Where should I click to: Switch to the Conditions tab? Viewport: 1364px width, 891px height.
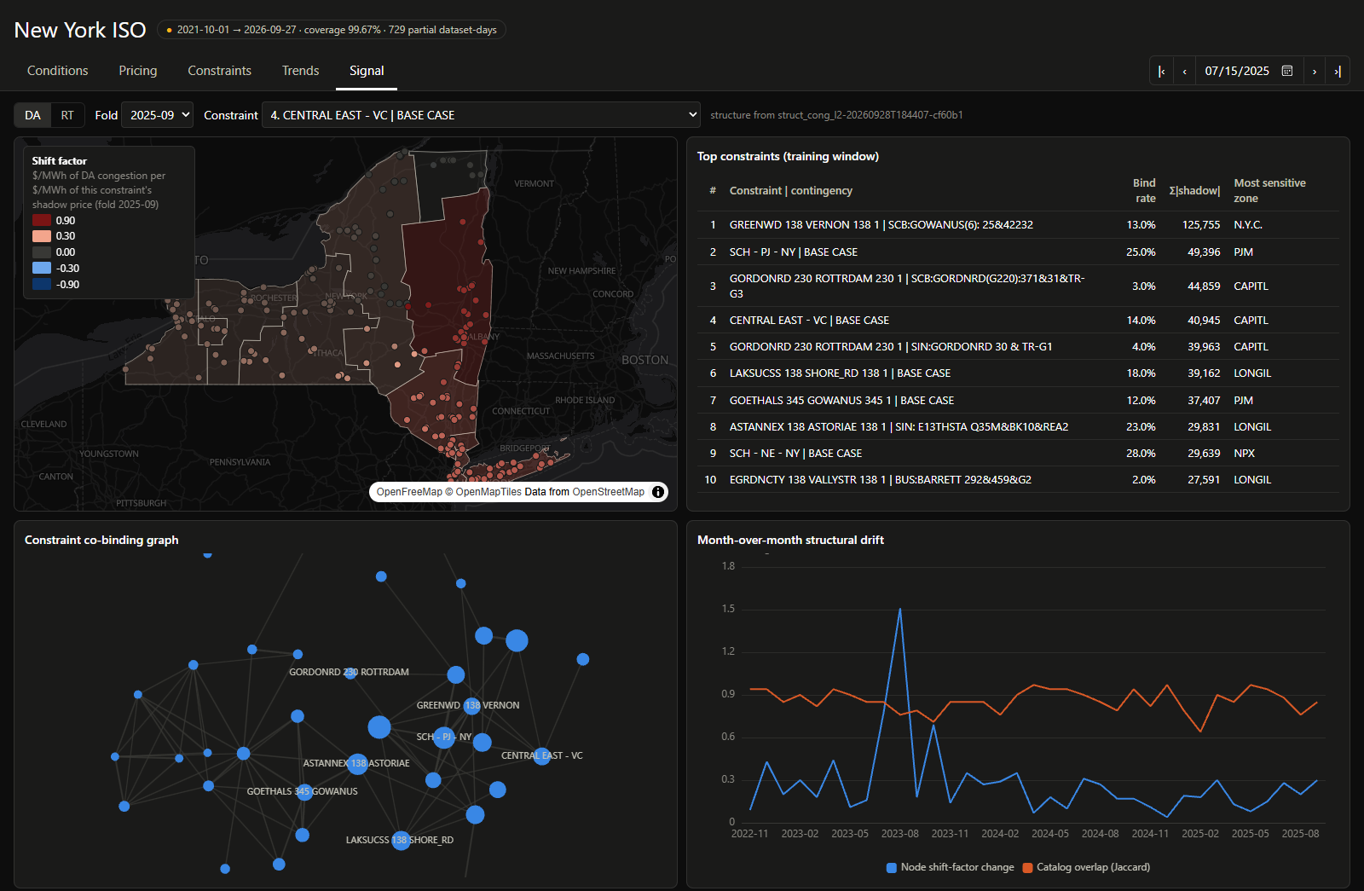(58, 71)
